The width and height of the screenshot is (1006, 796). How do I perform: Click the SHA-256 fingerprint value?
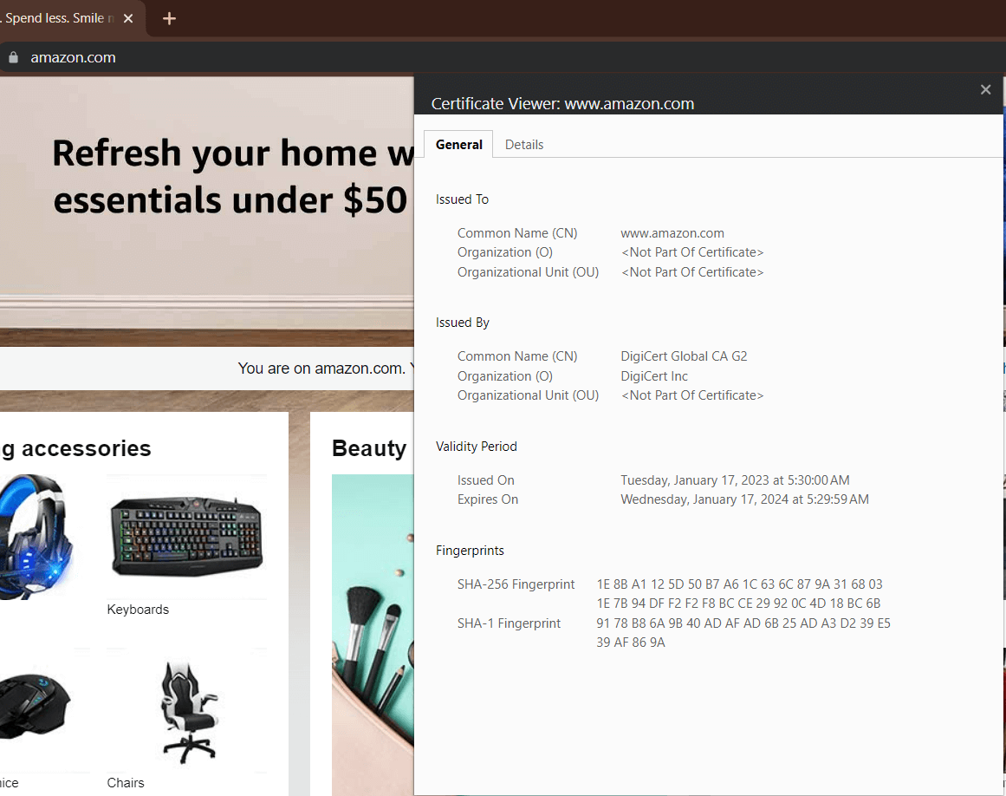[x=739, y=594]
